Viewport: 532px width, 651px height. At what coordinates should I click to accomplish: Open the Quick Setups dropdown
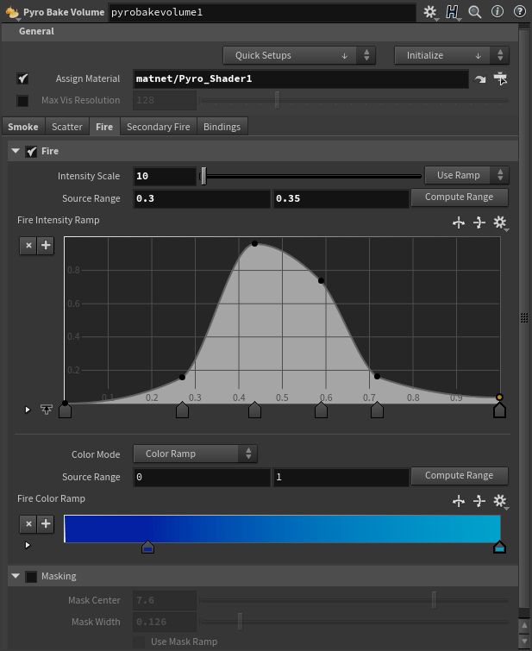(299, 55)
